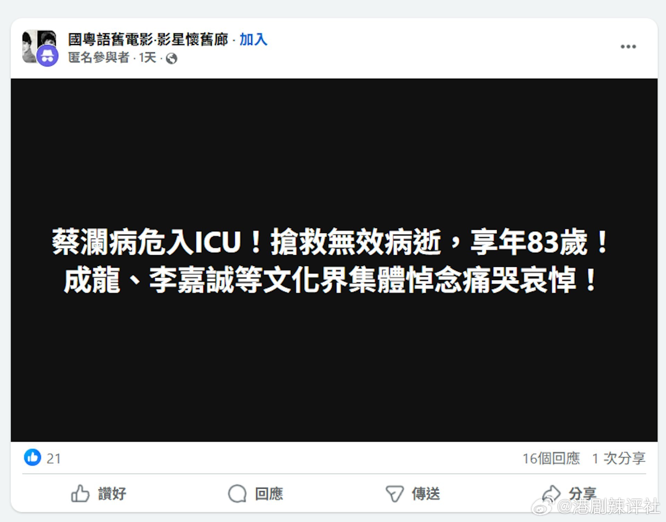Select the 讚好 text label
This screenshot has height=522, width=666.
tap(112, 494)
